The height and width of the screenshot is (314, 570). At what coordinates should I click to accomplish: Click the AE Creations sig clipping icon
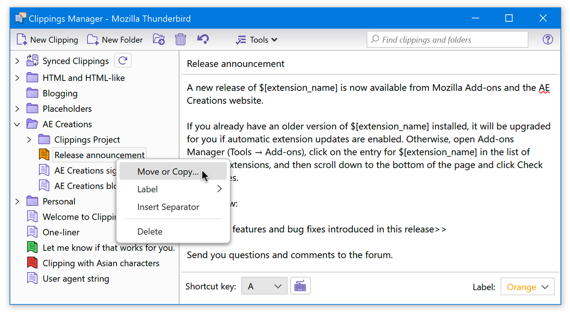[x=44, y=170]
